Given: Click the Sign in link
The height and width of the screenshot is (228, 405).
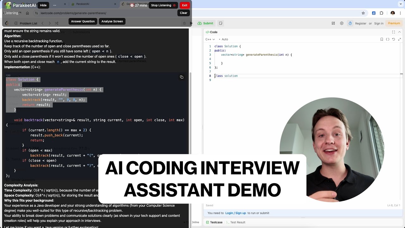Looking at the screenshot, I should click(379, 23).
